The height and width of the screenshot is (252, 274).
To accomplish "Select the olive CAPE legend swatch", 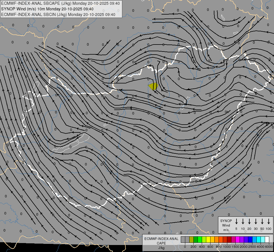I will 191,239.
